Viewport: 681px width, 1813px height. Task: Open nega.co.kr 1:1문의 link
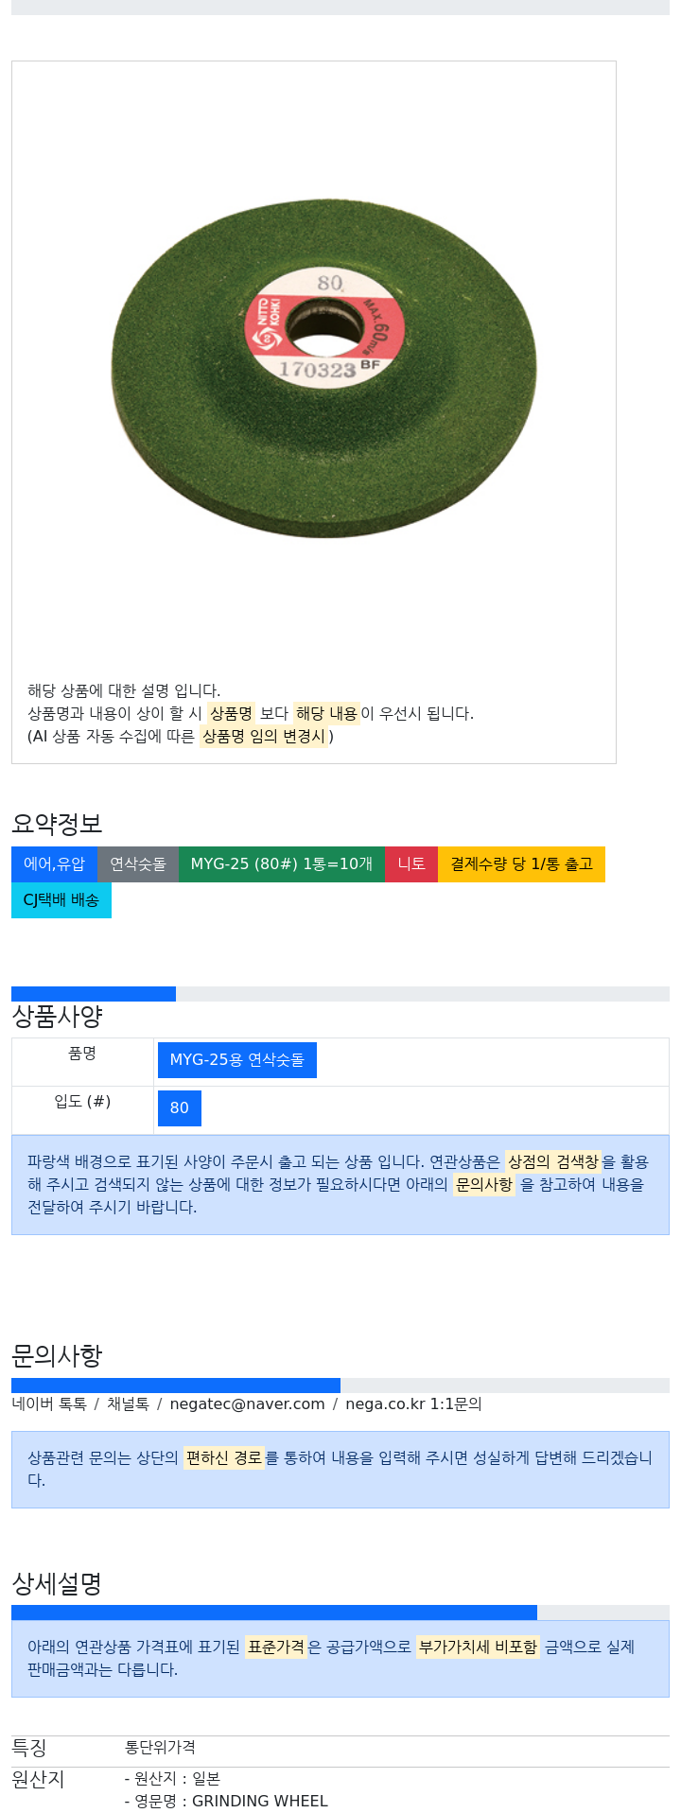(413, 1403)
